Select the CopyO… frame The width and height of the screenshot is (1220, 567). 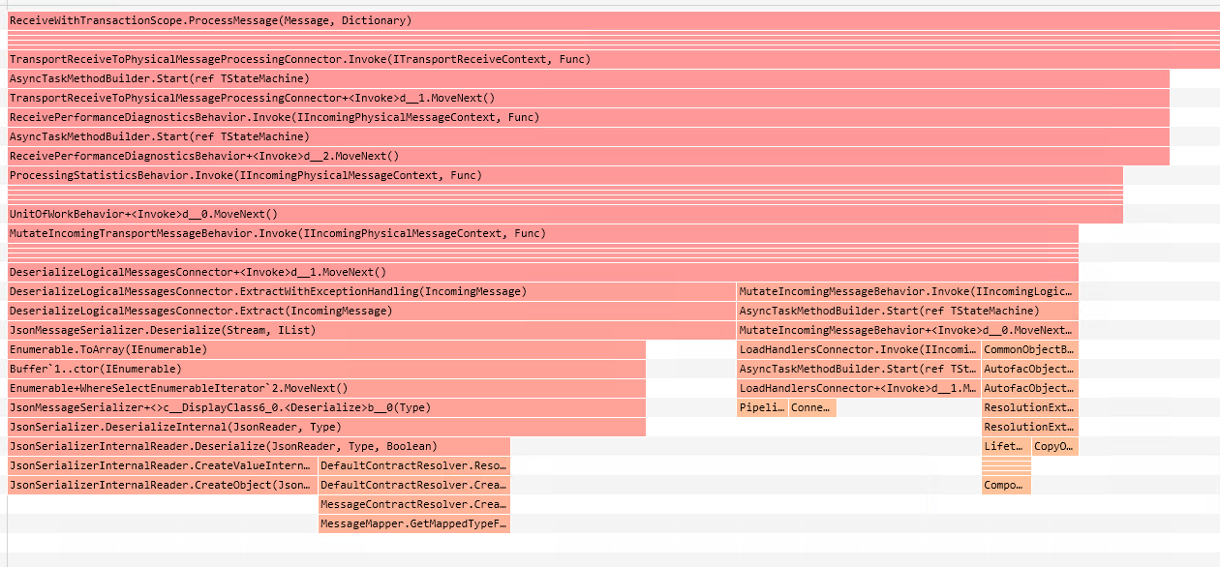pos(1054,446)
